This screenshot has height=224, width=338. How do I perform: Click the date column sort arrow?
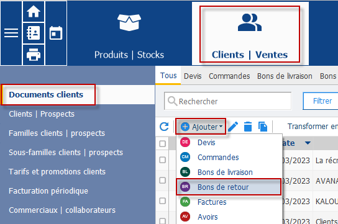pyautogui.click(x=308, y=143)
